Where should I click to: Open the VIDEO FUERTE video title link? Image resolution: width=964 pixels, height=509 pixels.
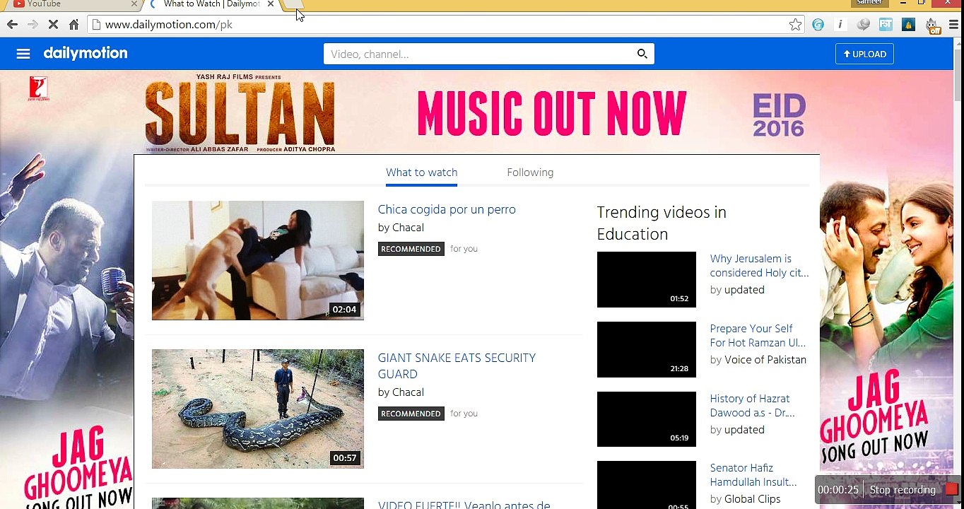[x=464, y=505]
